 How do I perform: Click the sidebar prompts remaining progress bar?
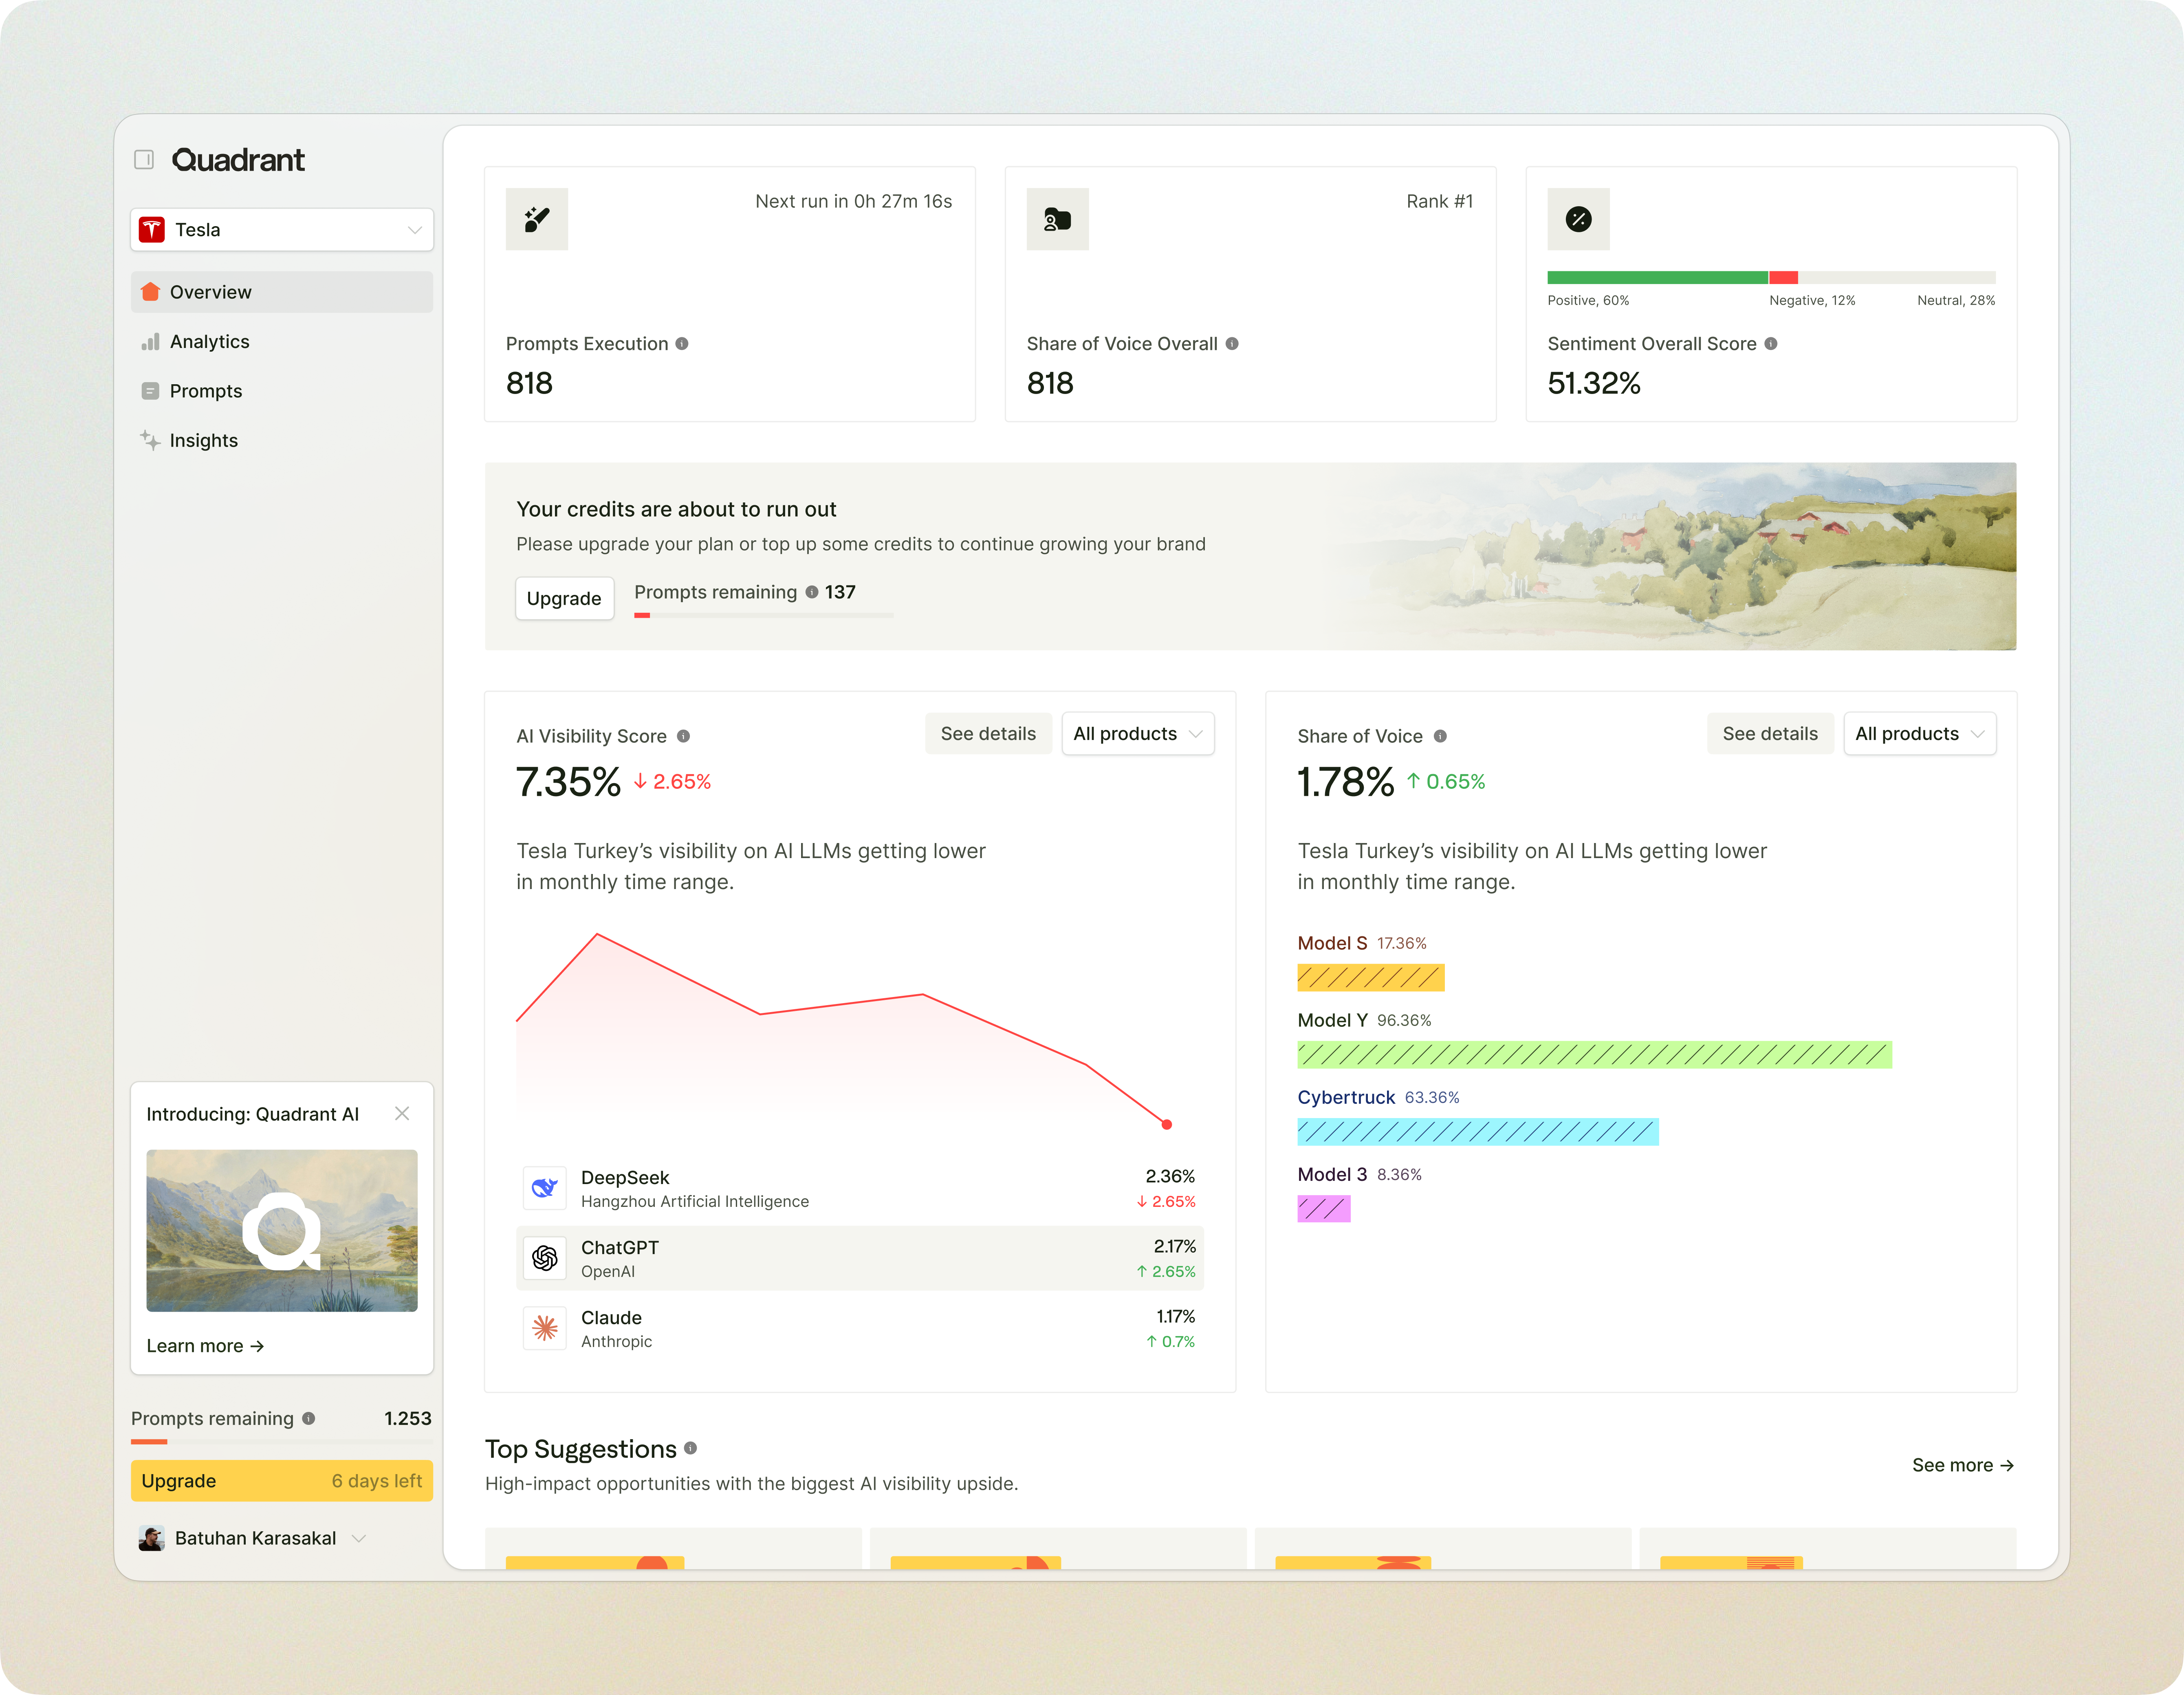click(x=282, y=1442)
